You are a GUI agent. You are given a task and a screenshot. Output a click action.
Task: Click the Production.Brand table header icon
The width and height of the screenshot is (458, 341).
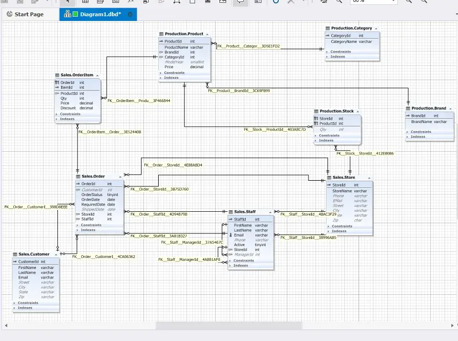click(x=408, y=108)
